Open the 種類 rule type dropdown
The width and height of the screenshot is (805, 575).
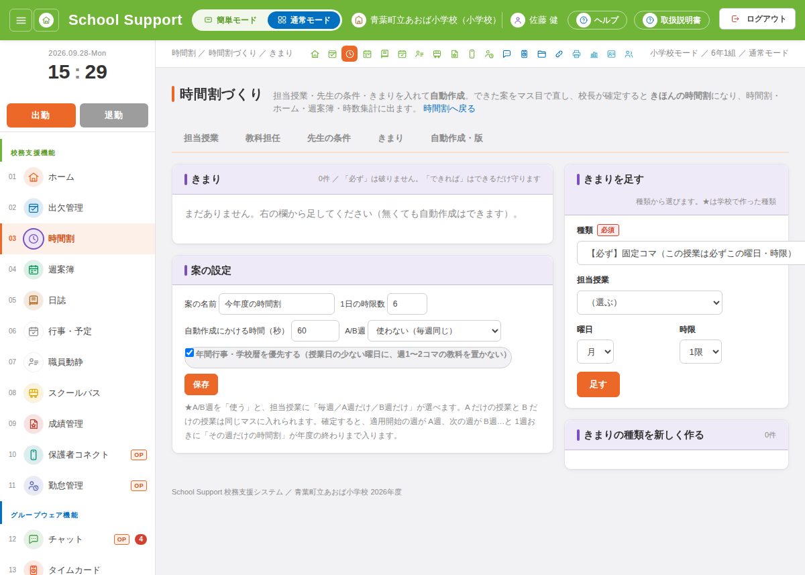tap(691, 253)
